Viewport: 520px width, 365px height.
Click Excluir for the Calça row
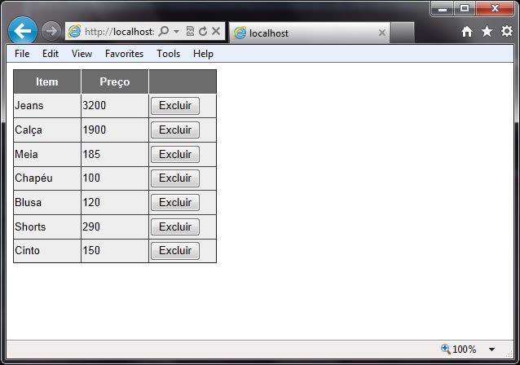click(175, 130)
